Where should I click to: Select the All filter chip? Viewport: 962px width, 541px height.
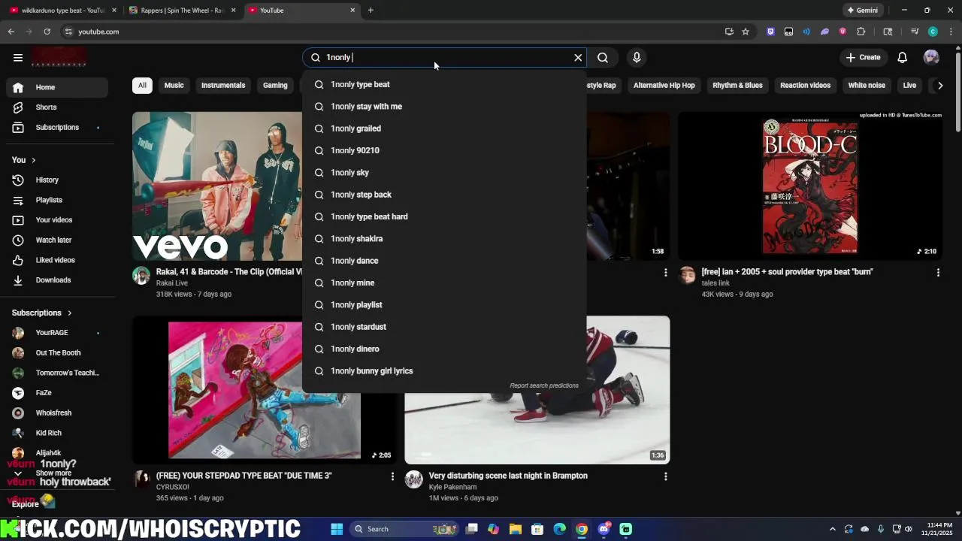(142, 85)
